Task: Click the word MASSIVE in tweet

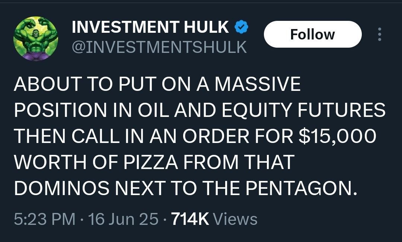Action: point(258,84)
